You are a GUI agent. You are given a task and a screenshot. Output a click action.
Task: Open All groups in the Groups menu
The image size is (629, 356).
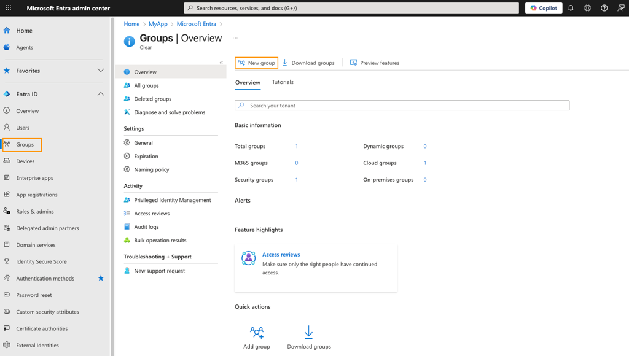tap(146, 85)
